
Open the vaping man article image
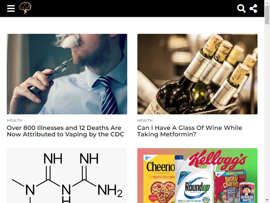[x=67, y=74]
